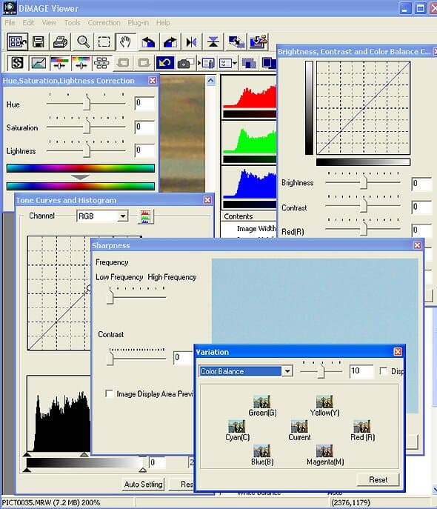The image size is (437, 509).
Task: Click the Saturation slider handle
Action: [87, 127]
